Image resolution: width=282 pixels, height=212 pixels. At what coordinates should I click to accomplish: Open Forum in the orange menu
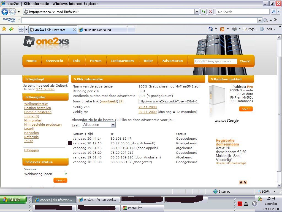[x=96, y=61]
